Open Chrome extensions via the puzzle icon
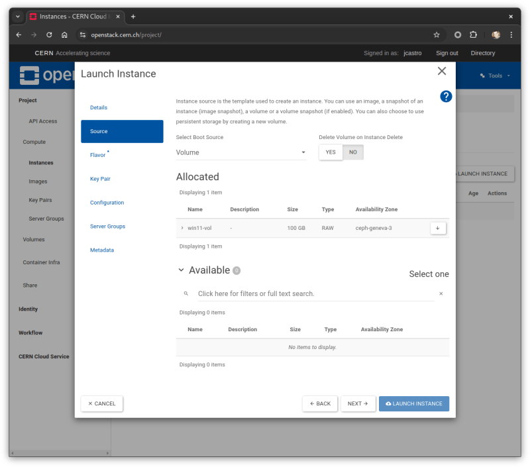This screenshot has height=467, width=530. [473, 34]
